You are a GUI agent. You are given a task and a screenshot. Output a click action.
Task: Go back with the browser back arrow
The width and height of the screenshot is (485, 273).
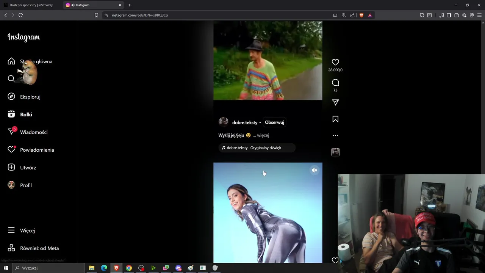point(5,15)
